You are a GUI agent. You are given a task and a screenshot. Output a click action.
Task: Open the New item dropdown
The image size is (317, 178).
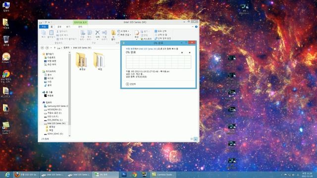click(123, 31)
